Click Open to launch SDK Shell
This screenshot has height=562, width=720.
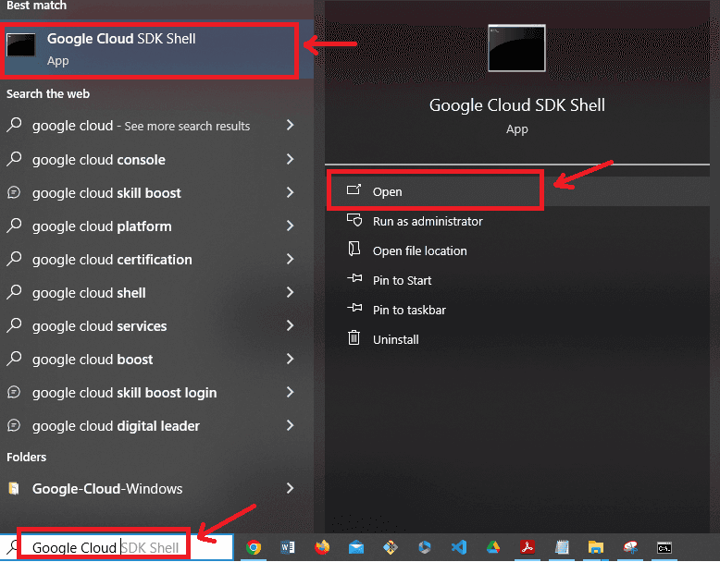(387, 191)
